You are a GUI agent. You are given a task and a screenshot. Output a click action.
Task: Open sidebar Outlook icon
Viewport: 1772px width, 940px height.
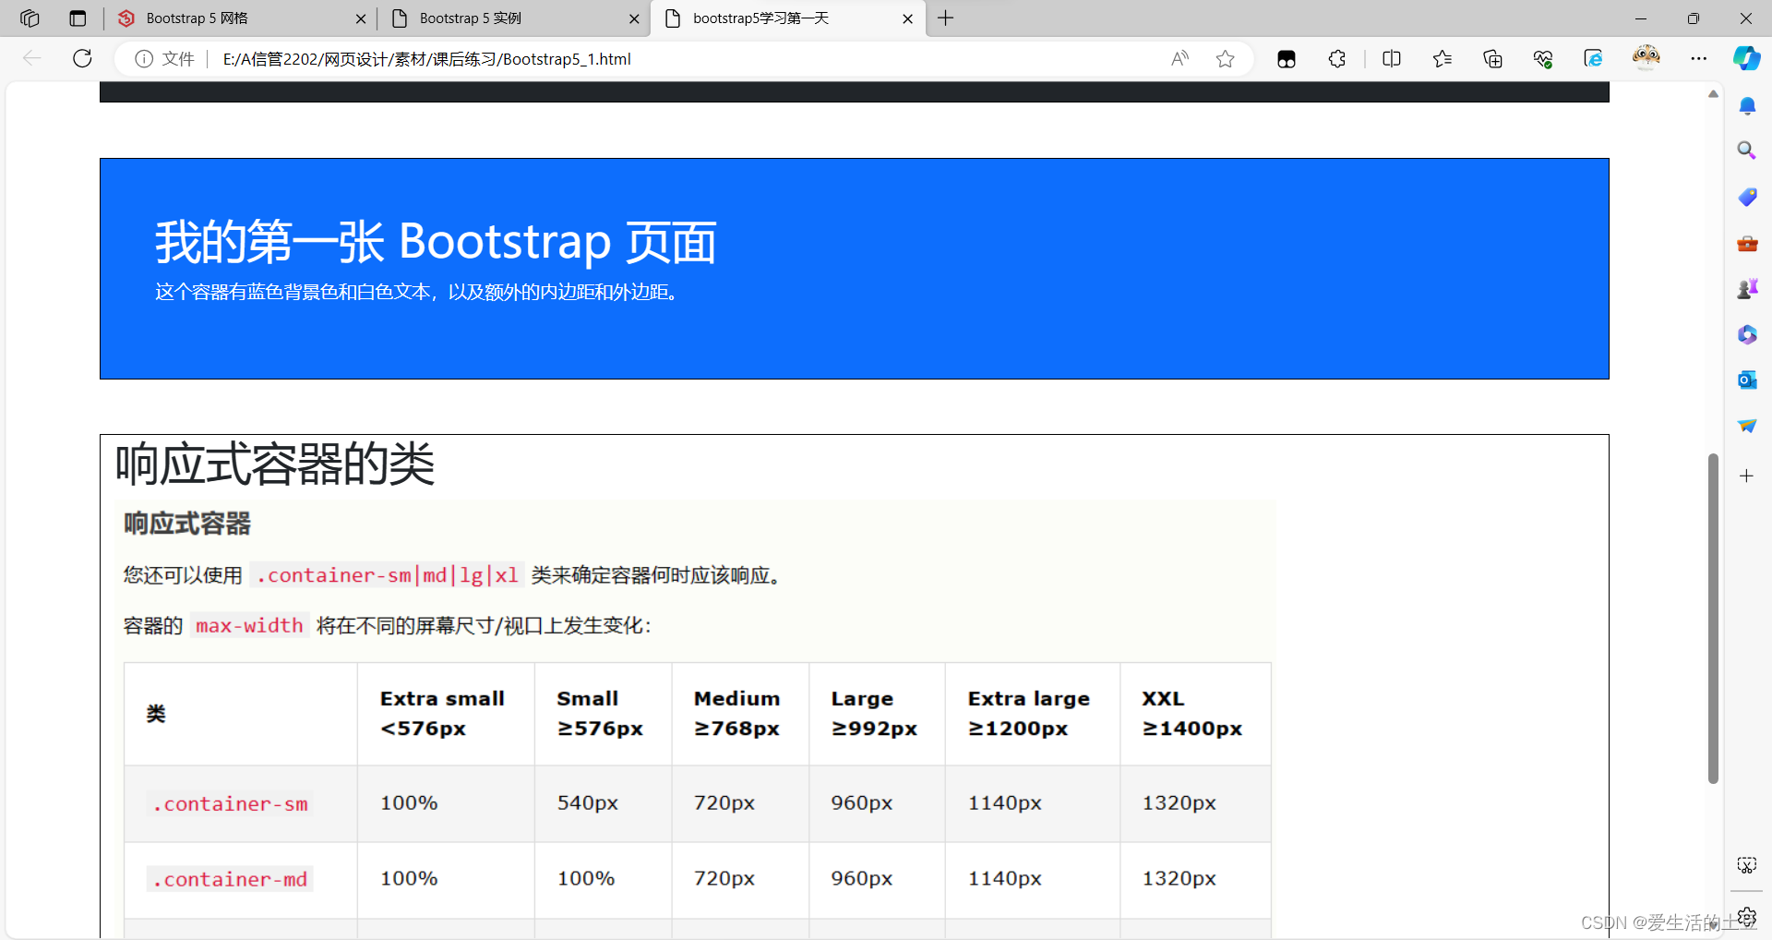click(x=1747, y=380)
